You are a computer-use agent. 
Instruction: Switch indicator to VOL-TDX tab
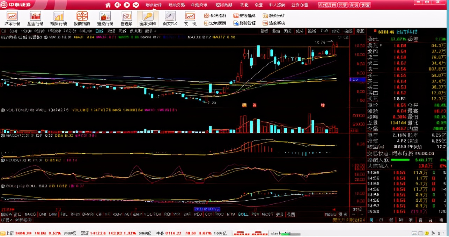pos(153,214)
